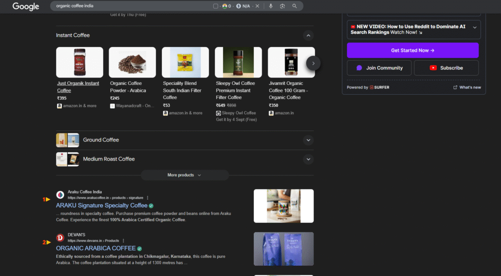Image resolution: width=501 pixels, height=276 pixels.
Task: Open Sleepy Owl Coffee Premium Instant title
Action: (235, 90)
